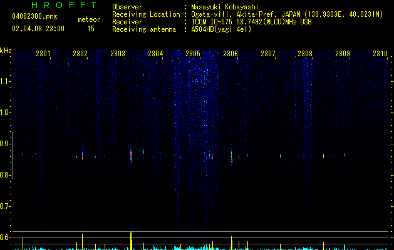Select antenna value A504HB(yagi 4el)
This screenshot has height=250, width=394.
click(x=221, y=29)
